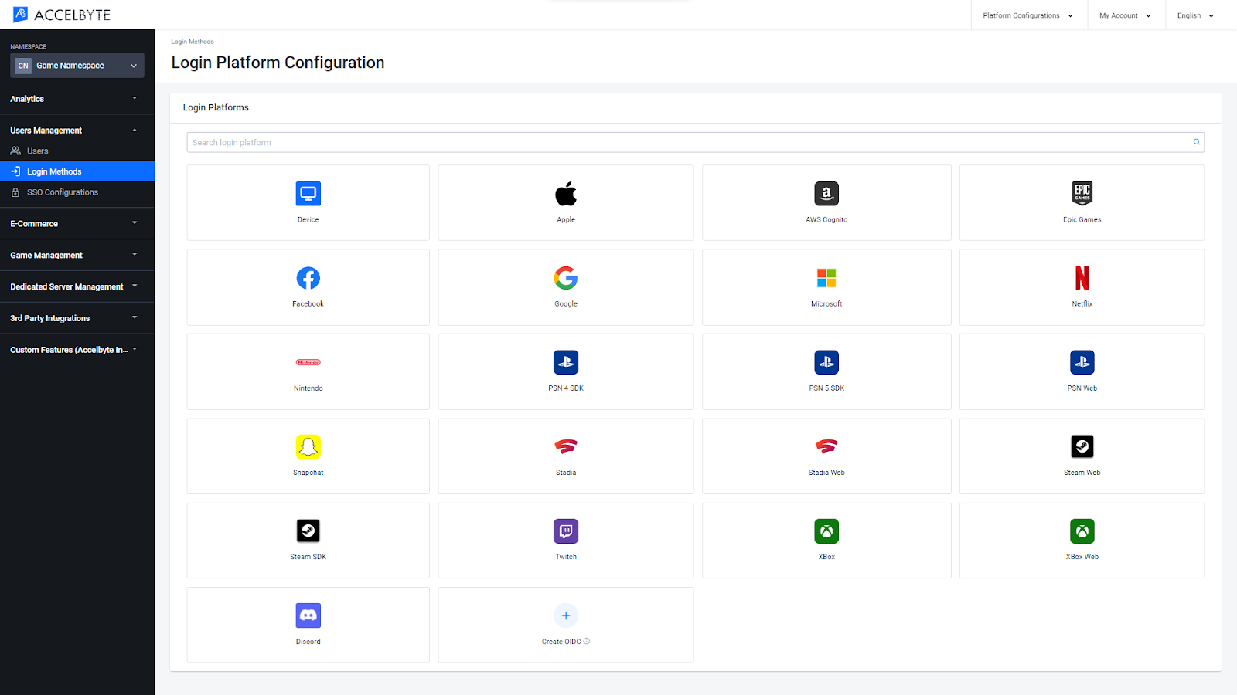Click the AccelByte logo in header

pyautogui.click(x=62, y=15)
